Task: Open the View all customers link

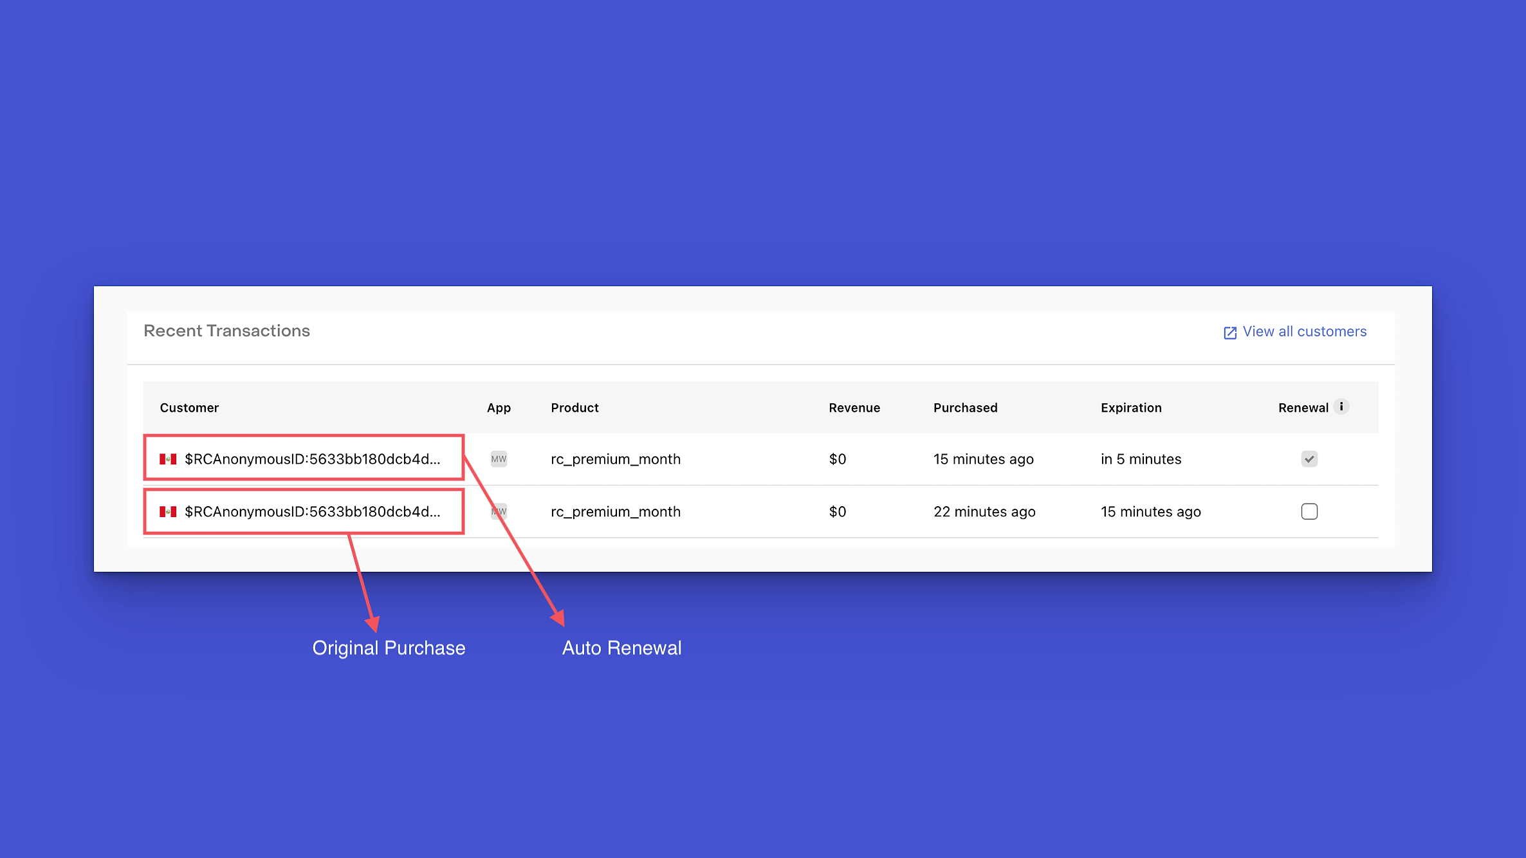Action: point(1304,331)
